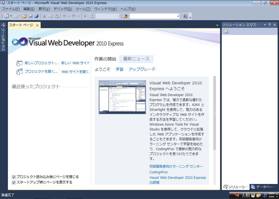The image size is (279, 199).
Task: Click the open project icon beside プロジェクトを開く
Action: pyautogui.click(x=19, y=72)
